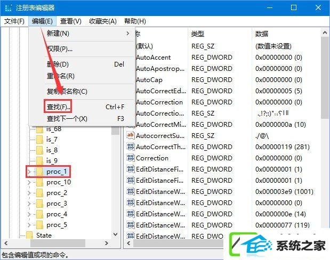Select the AutoApostrop... value name
This screenshot has width=330, height=260.
160,68
